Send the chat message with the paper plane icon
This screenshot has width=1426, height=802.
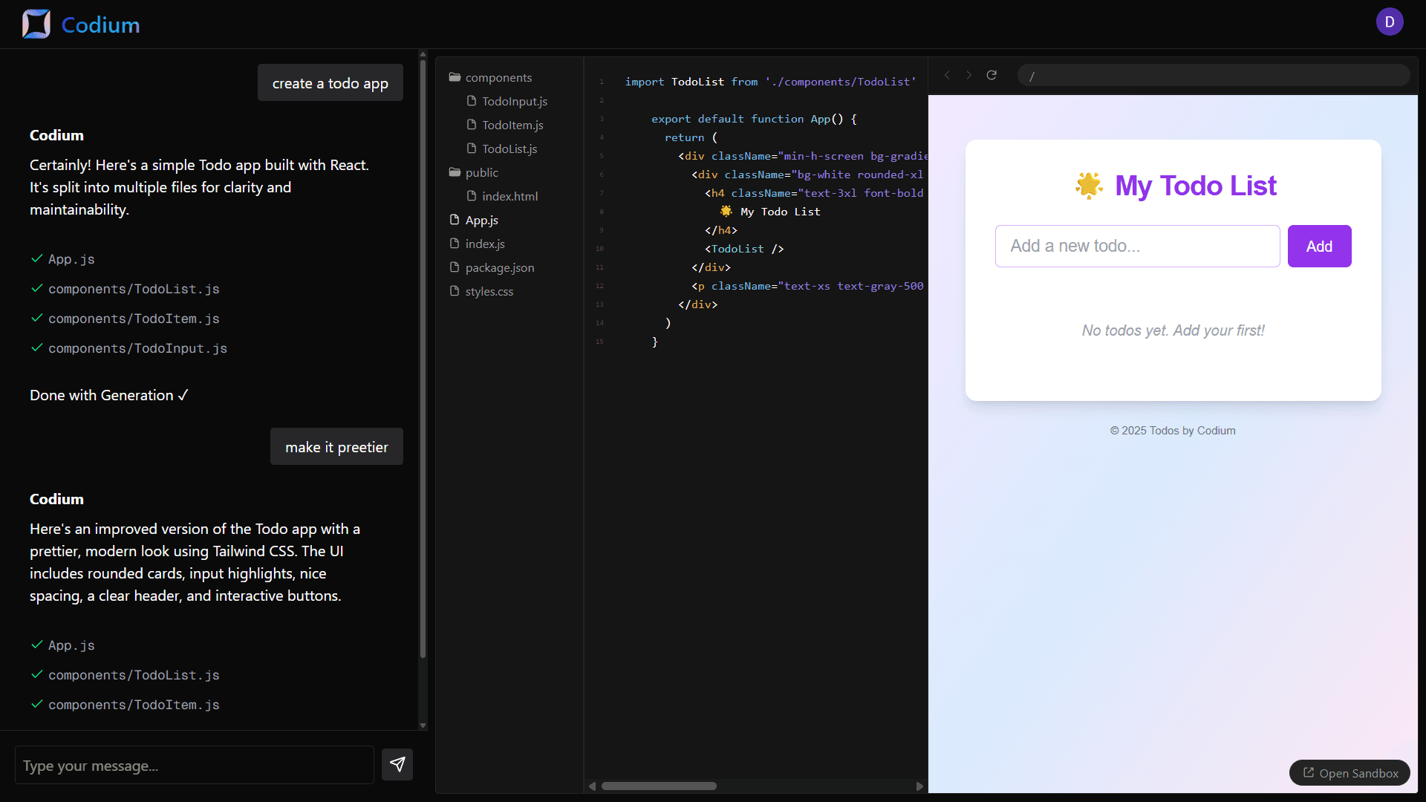pyautogui.click(x=397, y=764)
